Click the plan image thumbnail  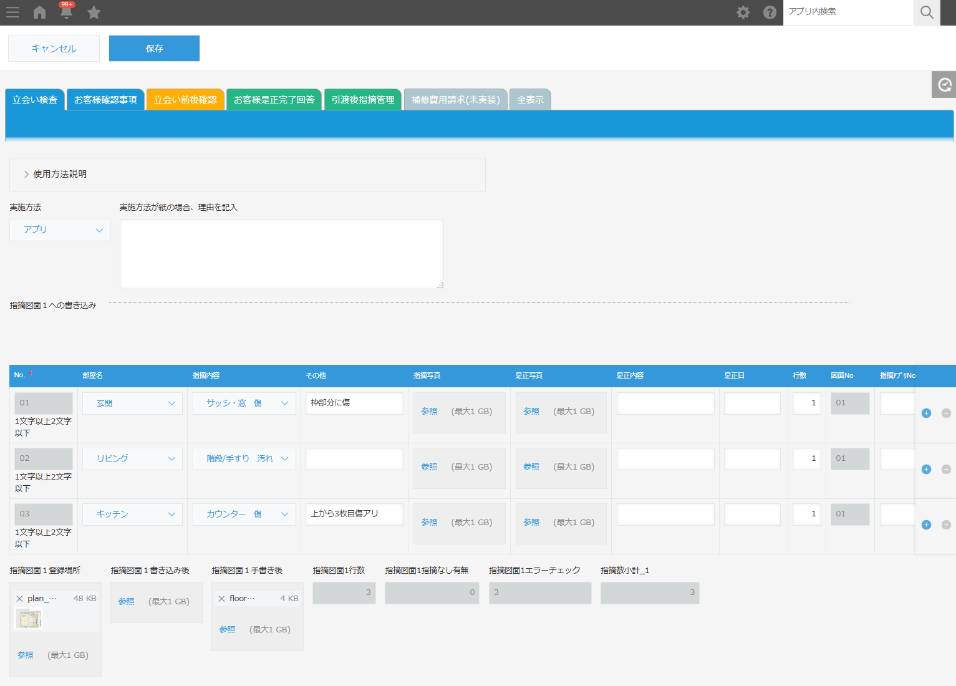click(x=29, y=619)
